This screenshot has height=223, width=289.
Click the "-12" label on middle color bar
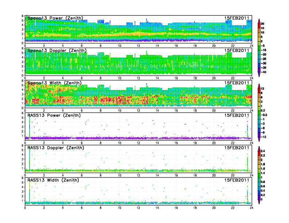pyautogui.click(x=263, y=137)
